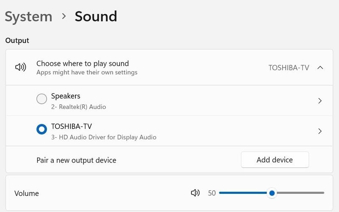This screenshot has width=339, height=212.
Task: Click the Speakers device name label
Action: click(66, 96)
